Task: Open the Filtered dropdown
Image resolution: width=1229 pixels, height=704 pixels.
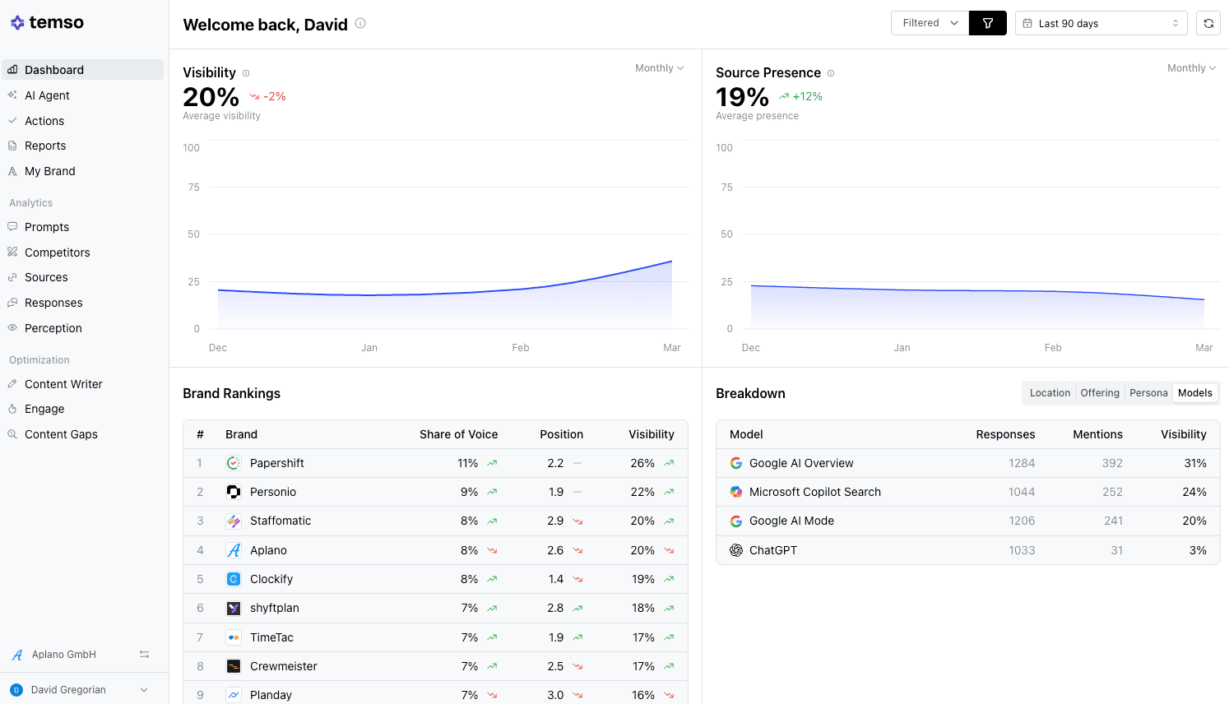Action: pyautogui.click(x=930, y=23)
